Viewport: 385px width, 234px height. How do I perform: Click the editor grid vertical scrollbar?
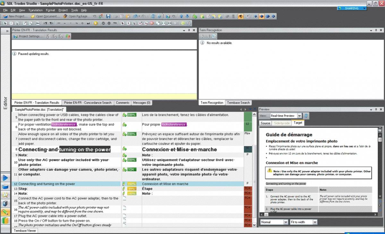255,169
